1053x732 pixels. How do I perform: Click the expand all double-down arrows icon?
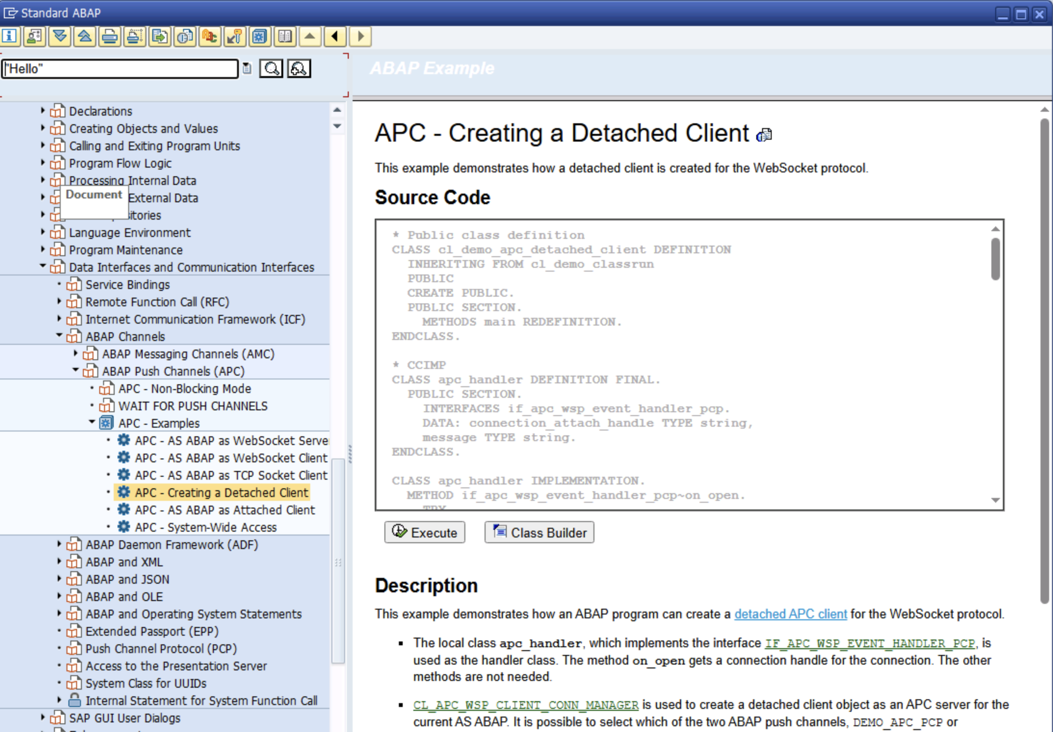pyautogui.click(x=60, y=37)
